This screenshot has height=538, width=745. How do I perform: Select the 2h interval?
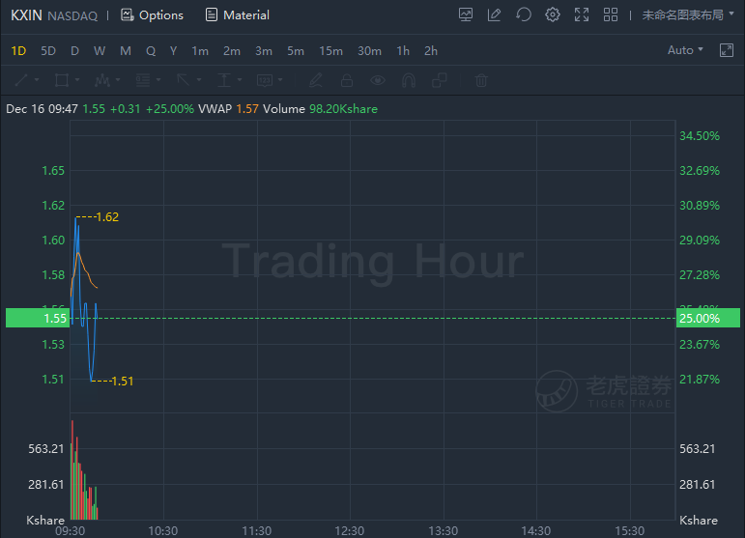click(x=431, y=51)
